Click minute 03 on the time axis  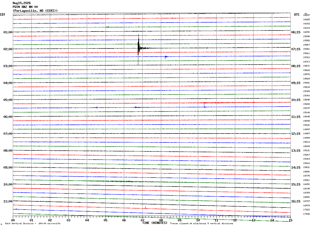coord(69,220)
